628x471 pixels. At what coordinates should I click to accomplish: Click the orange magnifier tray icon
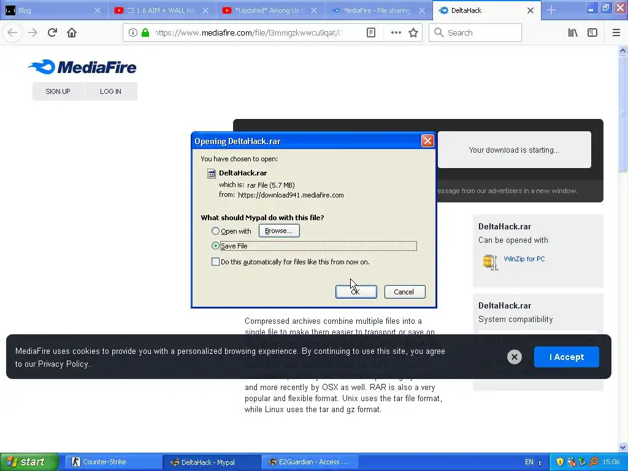594,462
